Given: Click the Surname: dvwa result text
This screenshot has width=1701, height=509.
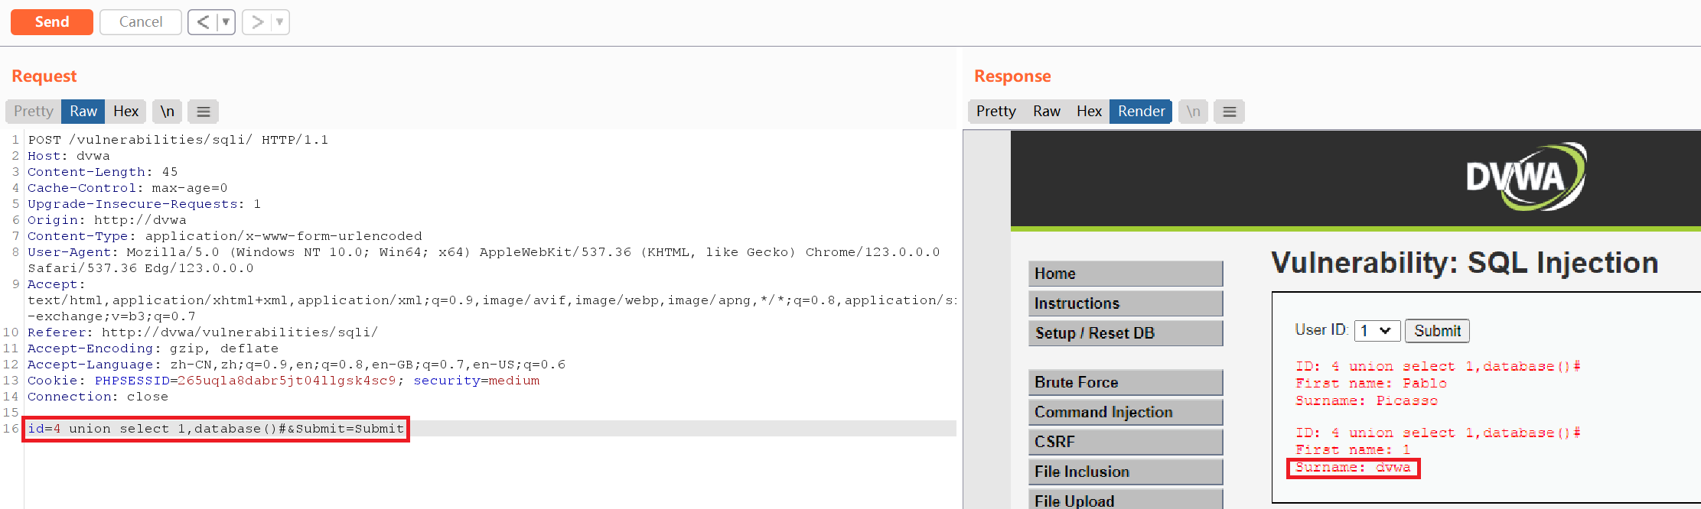Looking at the screenshot, I should (x=1353, y=468).
